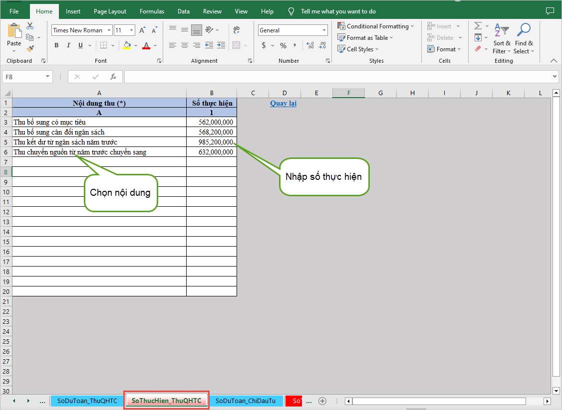Click the Percent Style icon
562x410 pixels.
283,45
